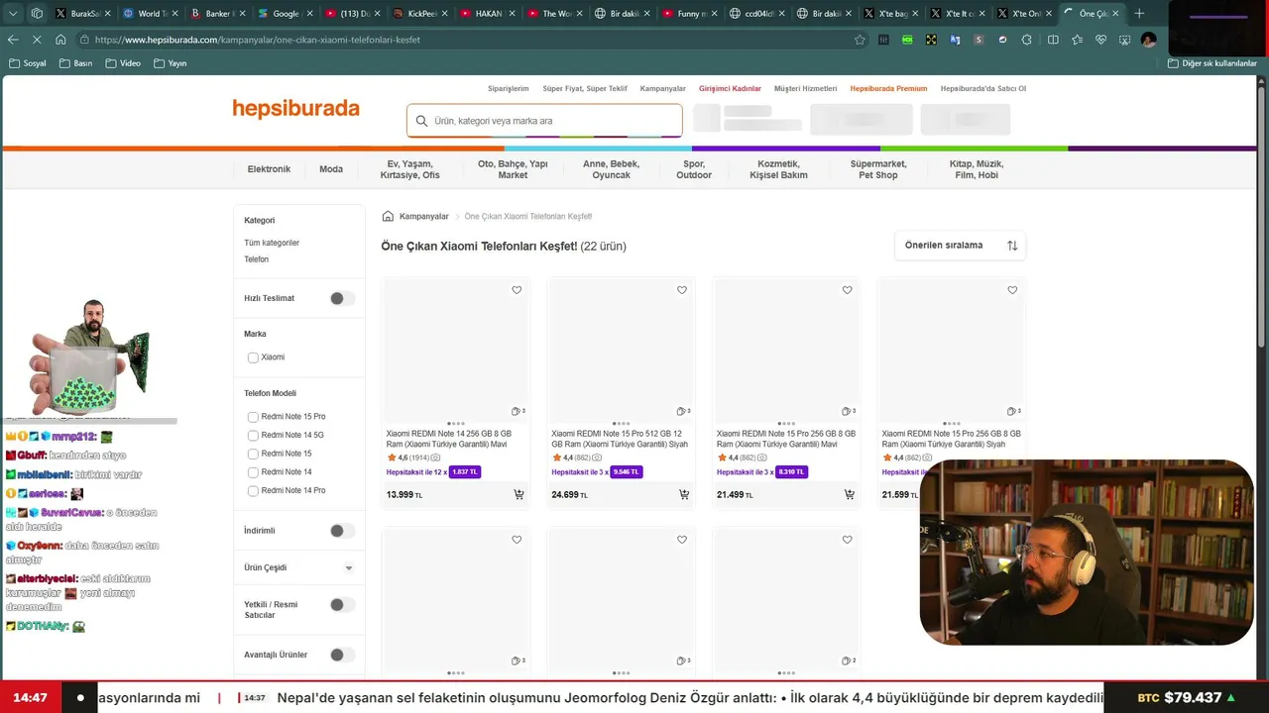Open the Basın bookmarks folder
This screenshot has height=713, width=1269.
75,63
